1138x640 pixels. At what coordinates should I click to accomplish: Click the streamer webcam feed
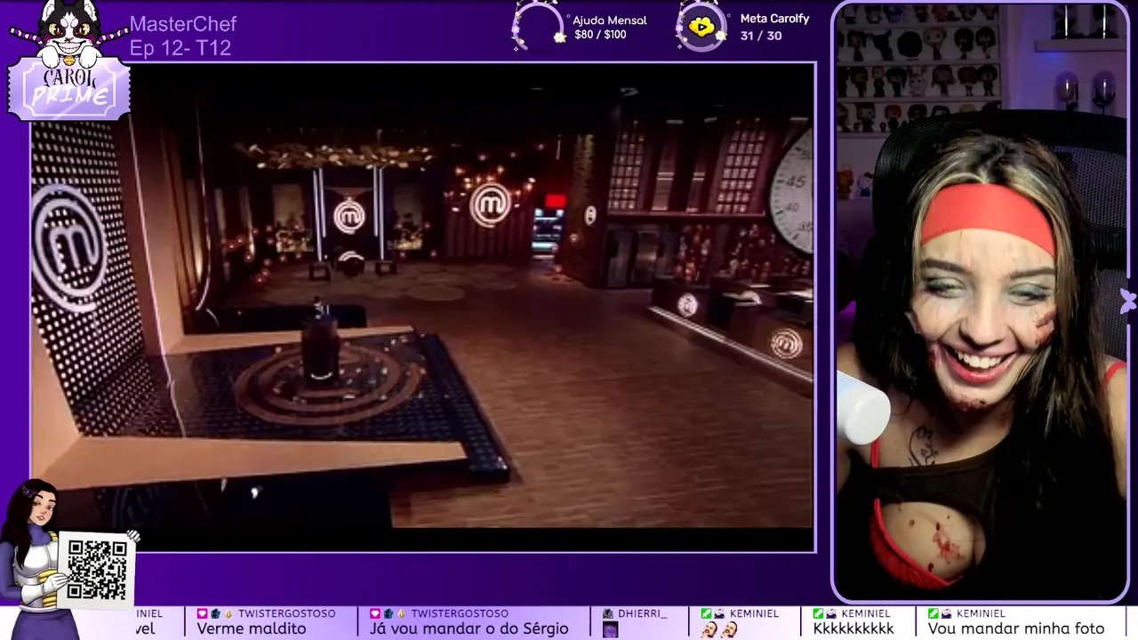click(x=982, y=302)
